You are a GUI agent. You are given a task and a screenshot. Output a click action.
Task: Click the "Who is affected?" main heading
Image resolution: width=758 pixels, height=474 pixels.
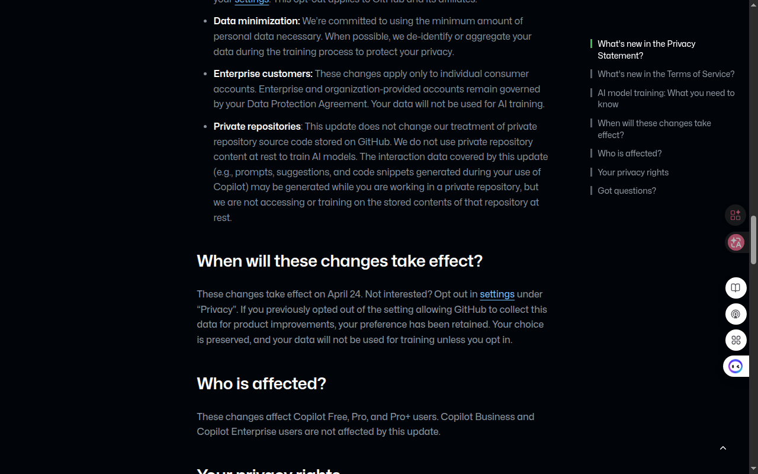261,384
